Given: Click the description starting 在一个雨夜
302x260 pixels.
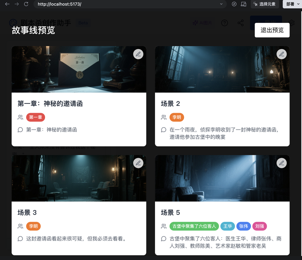Looking at the screenshot, I should click(x=224, y=133).
